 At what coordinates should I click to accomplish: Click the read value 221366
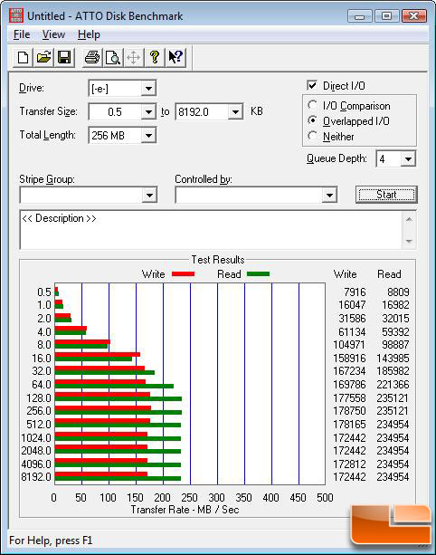393,385
